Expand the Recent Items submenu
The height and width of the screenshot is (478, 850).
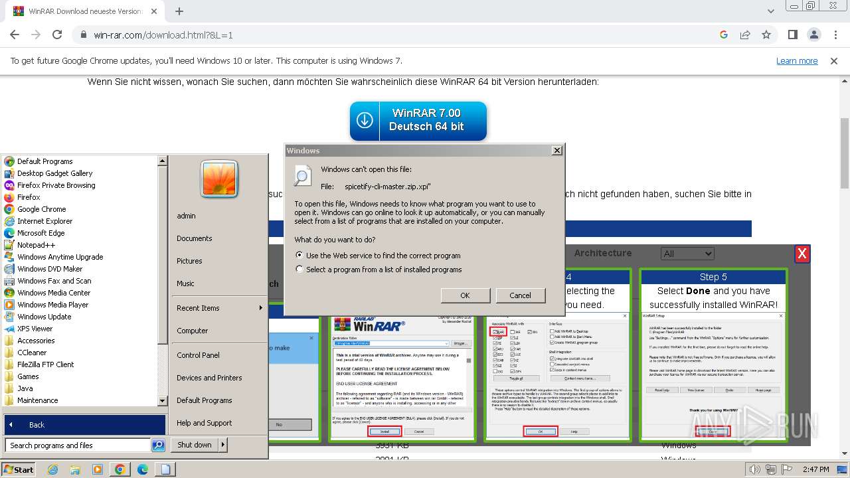pos(219,308)
